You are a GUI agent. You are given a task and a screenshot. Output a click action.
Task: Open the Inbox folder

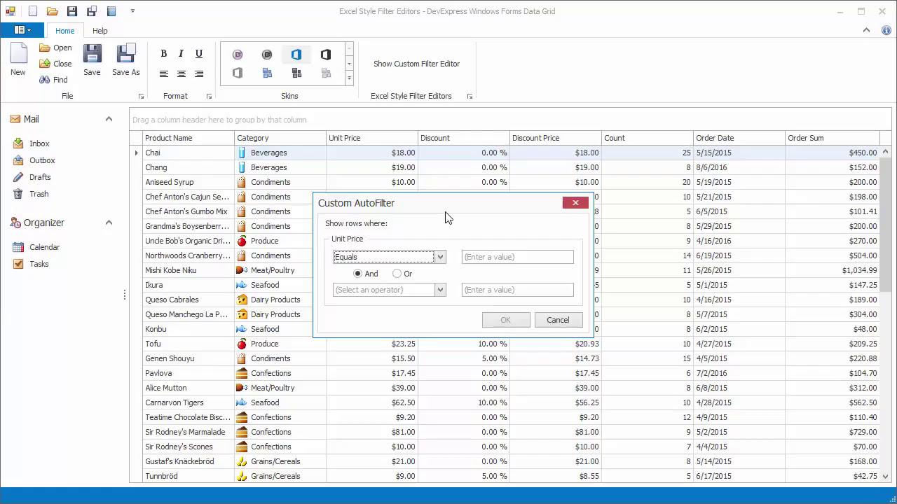39,143
